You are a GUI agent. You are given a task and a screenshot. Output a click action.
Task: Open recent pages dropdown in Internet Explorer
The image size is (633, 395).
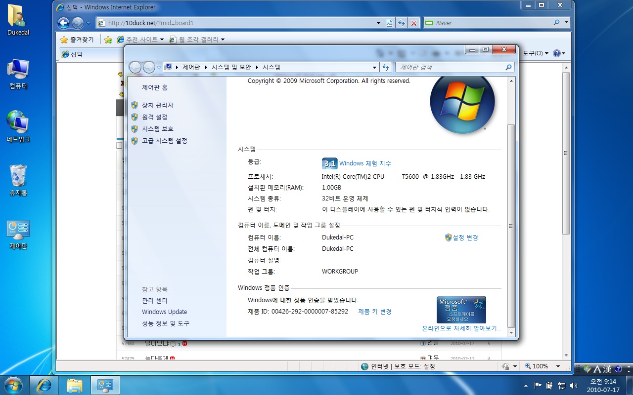pyautogui.click(x=89, y=23)
